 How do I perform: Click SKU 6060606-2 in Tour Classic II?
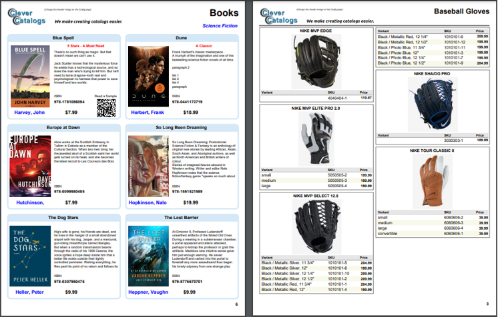[x=453, y=218]
